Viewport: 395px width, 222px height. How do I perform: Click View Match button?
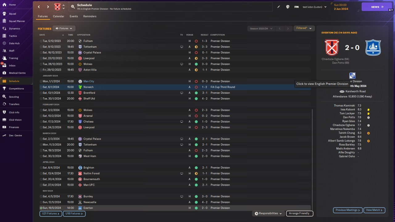[375, 210]
